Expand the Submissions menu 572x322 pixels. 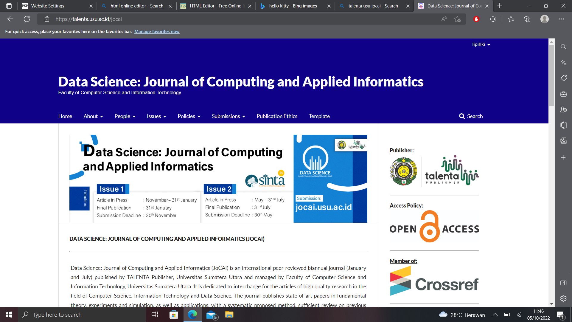pyautogui.click(x=229, y=116)
